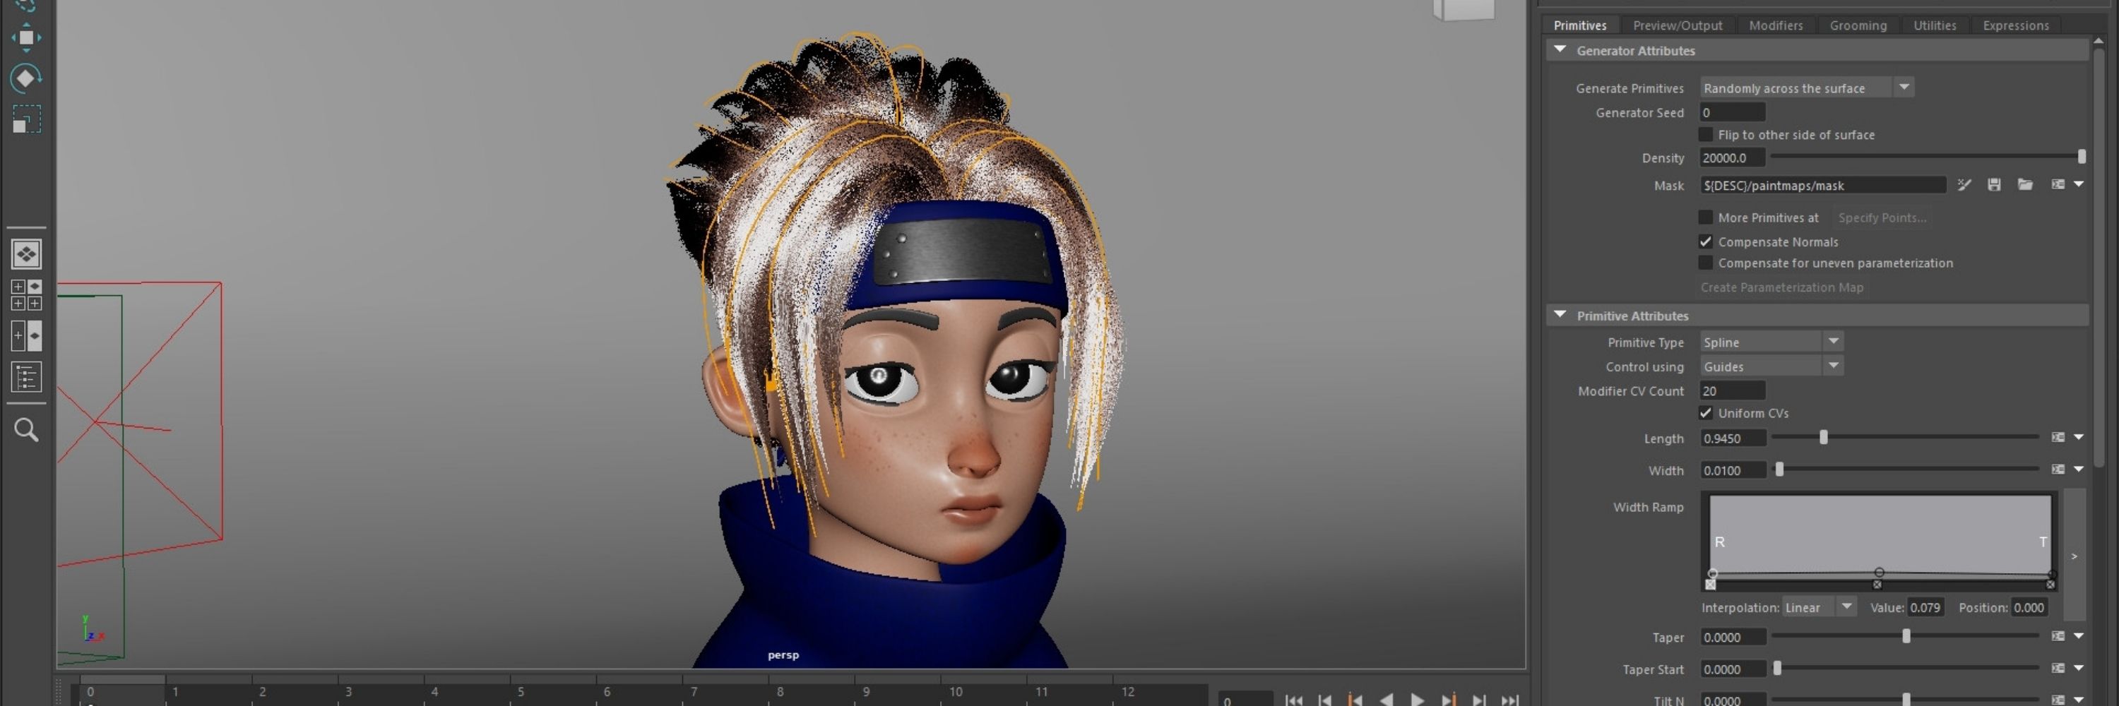
Task: Click frame 6 on the timeline
Action: click(x=607, y=692)
